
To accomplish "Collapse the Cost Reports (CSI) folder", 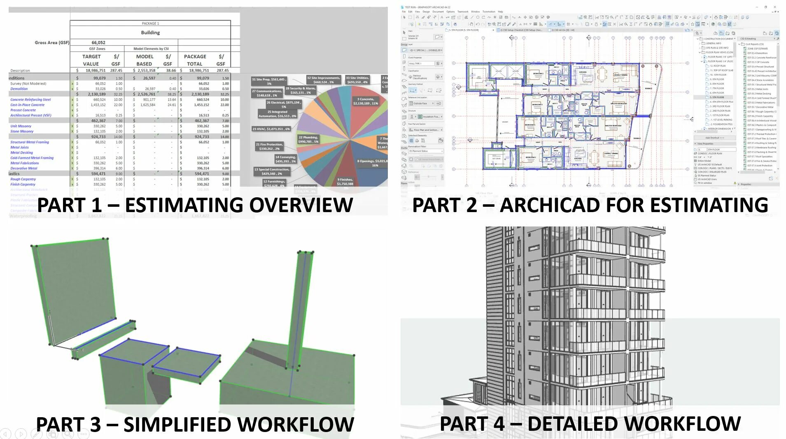I will 739,44.
